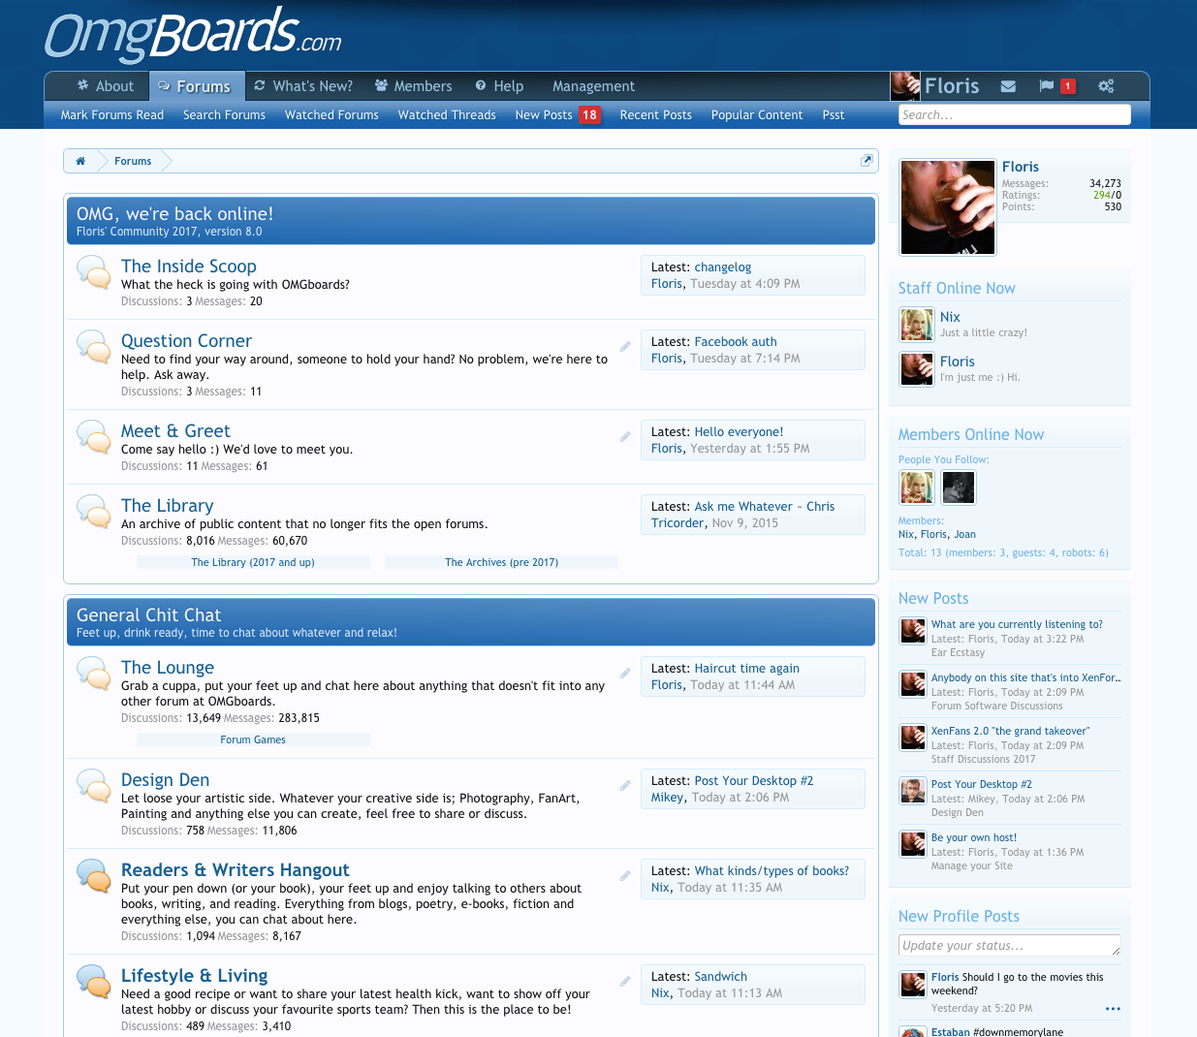Screen dimensions: 1197x1037
Task: Click the speech-bubble icon beside The Lounge
Action: pos(93,674)
